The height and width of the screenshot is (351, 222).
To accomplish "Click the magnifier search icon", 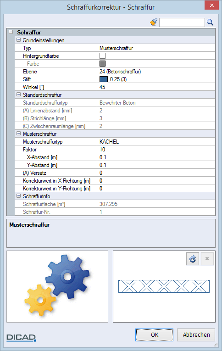I will pyautogui.click(x=210, y=22).
